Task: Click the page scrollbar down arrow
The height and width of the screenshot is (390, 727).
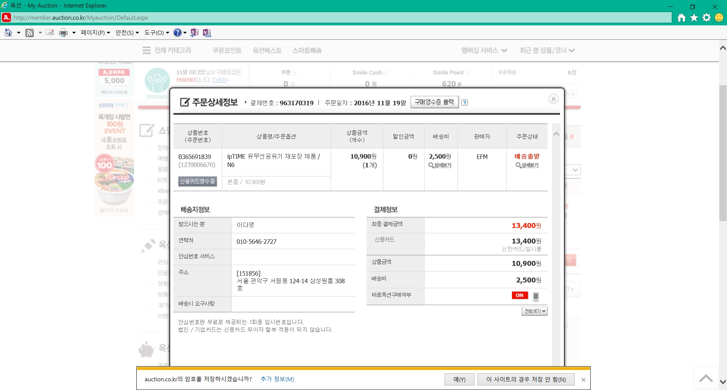Action: pos(723,382)
